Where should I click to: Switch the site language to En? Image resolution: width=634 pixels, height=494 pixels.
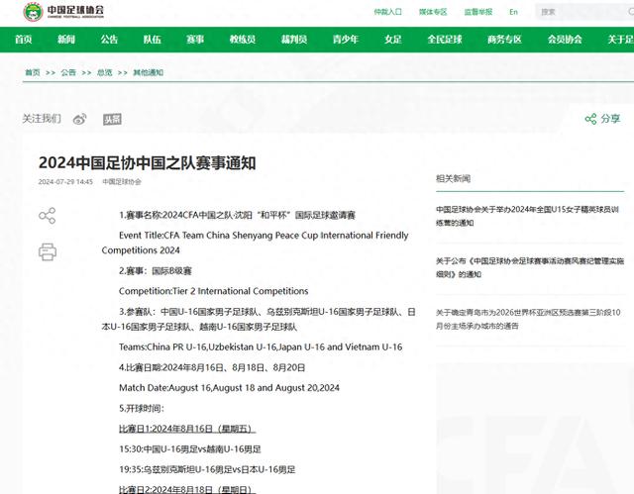pos(513,13)
